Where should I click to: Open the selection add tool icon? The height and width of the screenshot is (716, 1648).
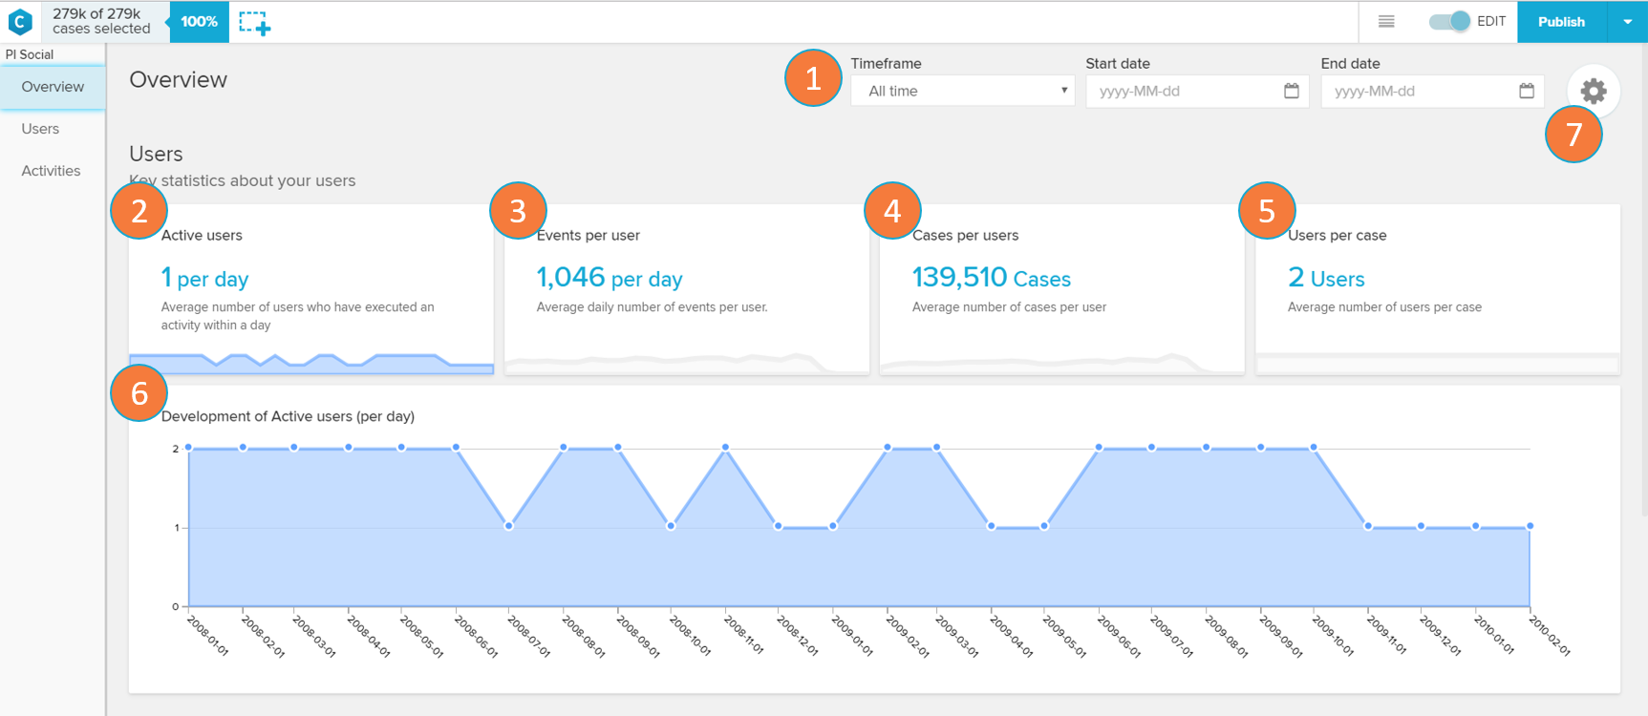(x=254, y=22)
